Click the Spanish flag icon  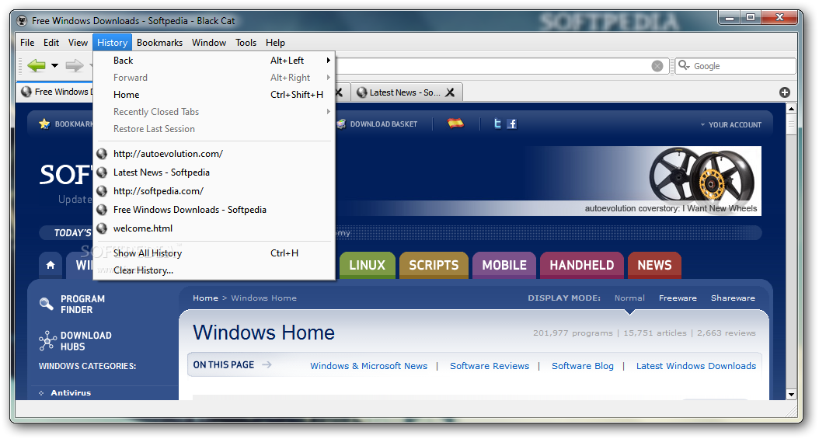coord(455,124)
